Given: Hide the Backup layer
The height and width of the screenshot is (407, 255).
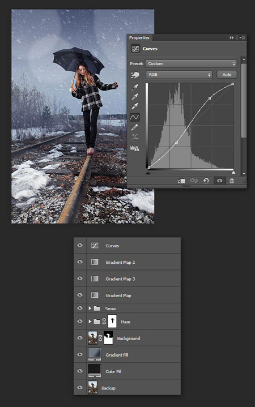Looking at the screenshot, I should click(80, 388).
